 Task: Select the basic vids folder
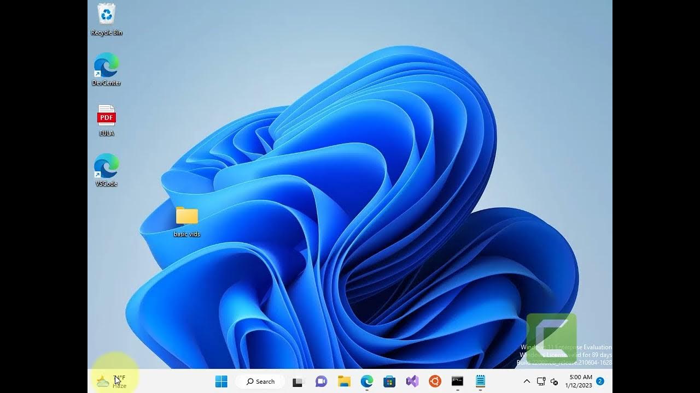pos(187,222)
